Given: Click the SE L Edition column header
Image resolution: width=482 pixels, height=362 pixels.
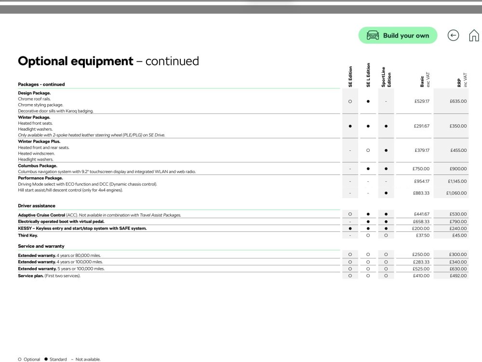Looking at the screenshot, I should (368, 75).
